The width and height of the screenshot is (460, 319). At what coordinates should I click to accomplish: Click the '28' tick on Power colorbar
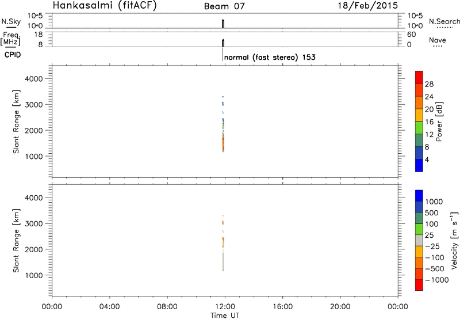coord(429,84)
